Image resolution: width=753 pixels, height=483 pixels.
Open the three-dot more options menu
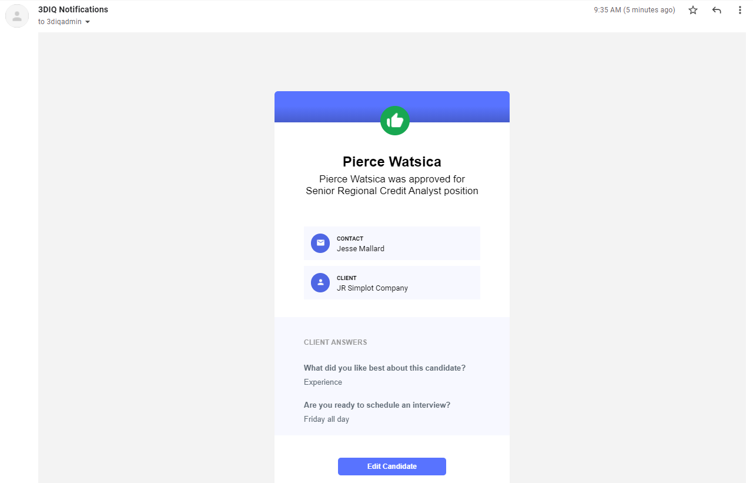(x=739, y=10)
